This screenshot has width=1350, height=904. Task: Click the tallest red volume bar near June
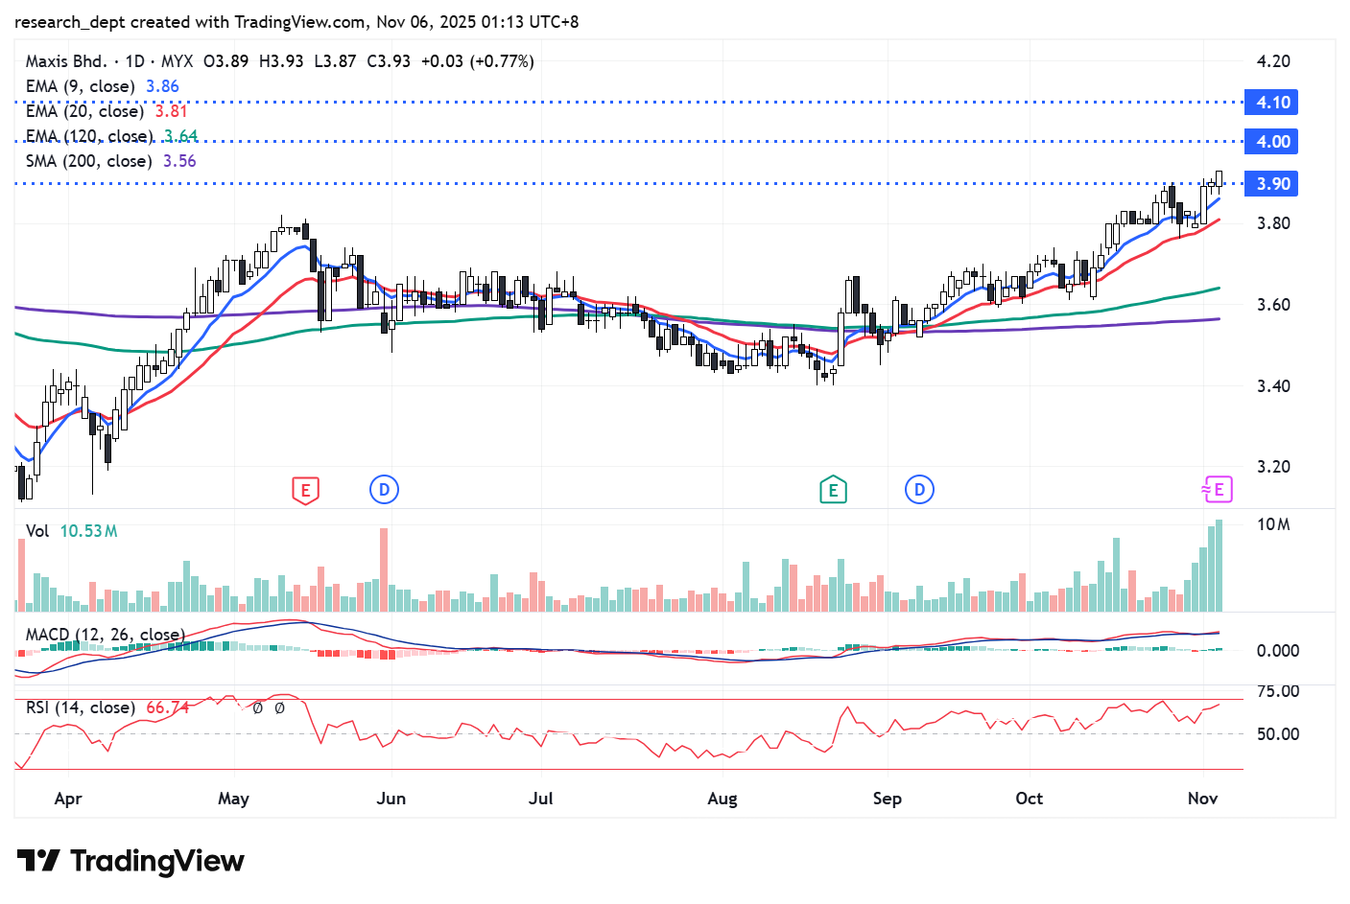[x=384, y=569]
